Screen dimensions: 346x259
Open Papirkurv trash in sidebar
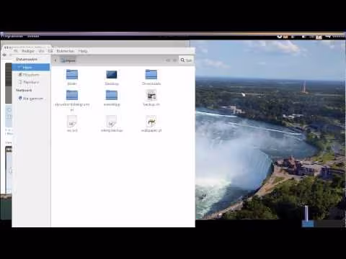pos(31,82)
